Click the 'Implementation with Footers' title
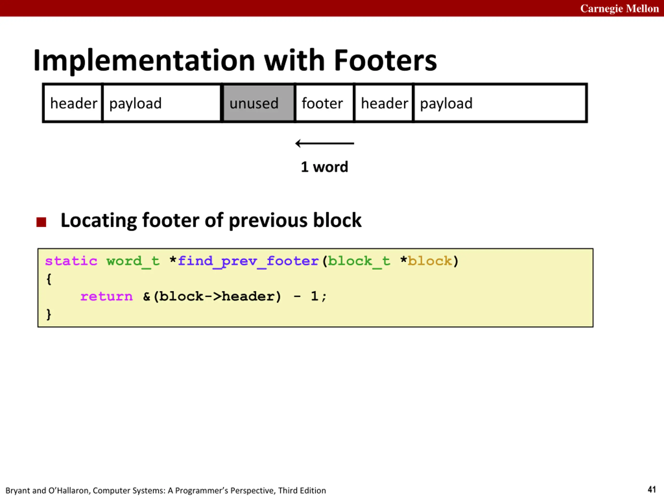The height and width of the screenshot is (498, 664). click(x=235, y=60)
